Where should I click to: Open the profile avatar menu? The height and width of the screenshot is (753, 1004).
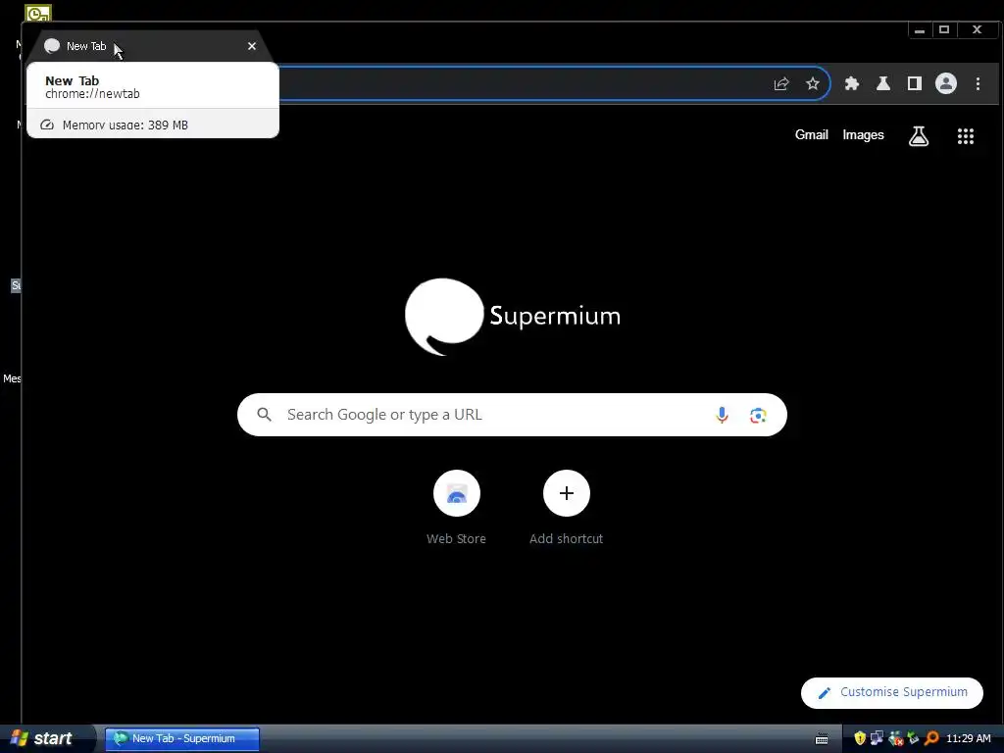coord(946,84)
